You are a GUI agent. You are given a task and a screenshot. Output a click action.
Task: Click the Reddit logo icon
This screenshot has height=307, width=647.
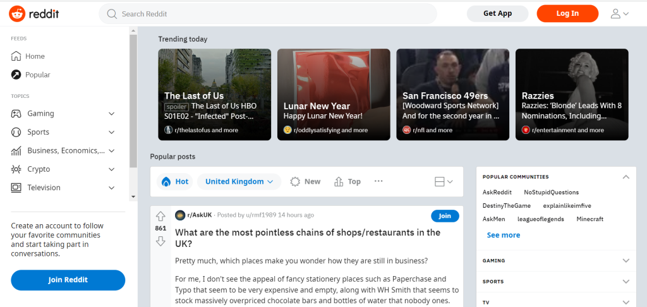coord(17,14)
